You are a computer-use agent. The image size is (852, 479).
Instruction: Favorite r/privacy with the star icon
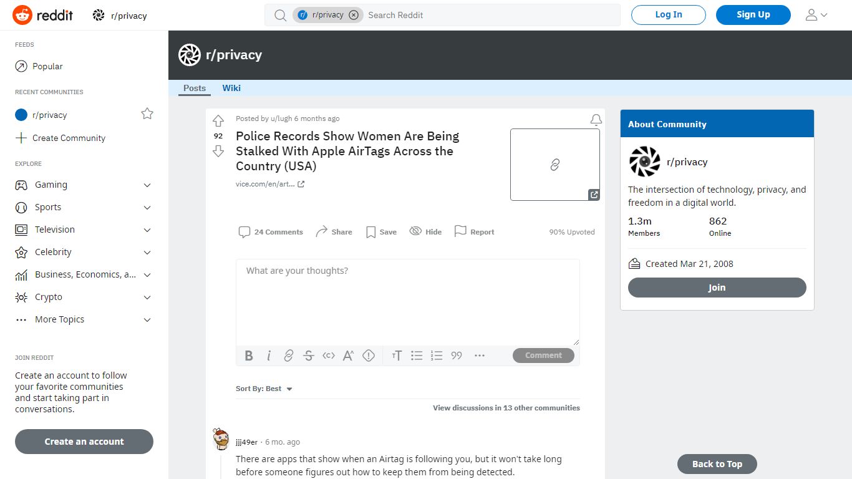coord(147,114)
